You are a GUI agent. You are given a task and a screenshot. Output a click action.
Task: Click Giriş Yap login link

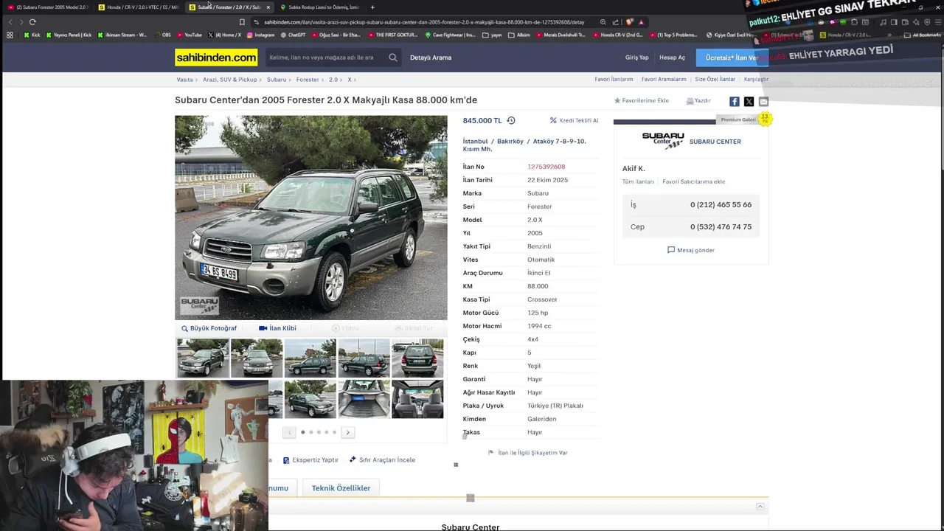pos(637,58)
